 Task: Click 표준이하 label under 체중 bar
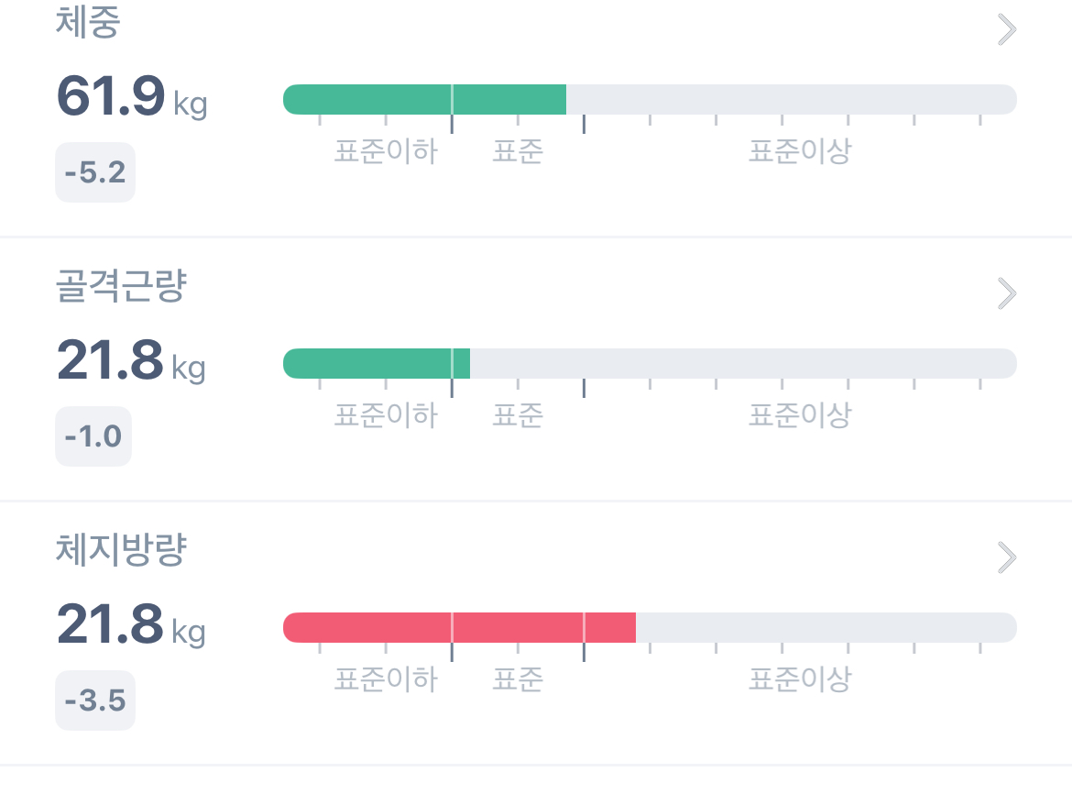[x=386, y=151]
